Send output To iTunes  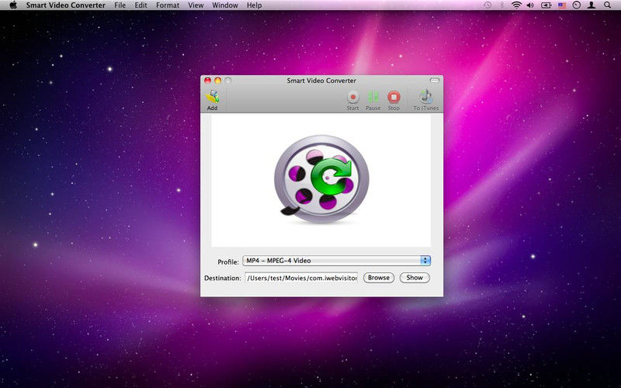coord(425,100)
